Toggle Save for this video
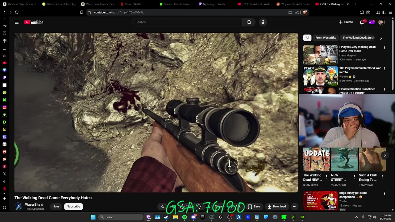Image resolution: width=395 pixels, height=222 pixels. coord(254,206)
